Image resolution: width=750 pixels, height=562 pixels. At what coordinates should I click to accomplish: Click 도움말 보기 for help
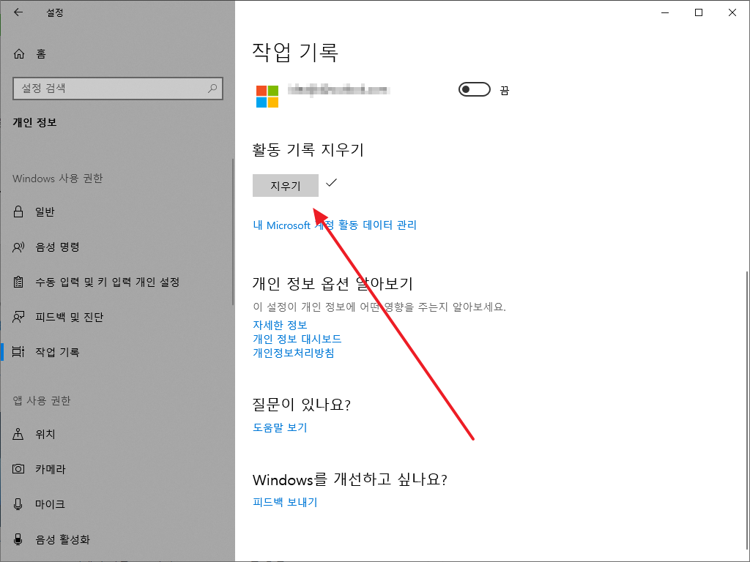[x=280, y=427]
